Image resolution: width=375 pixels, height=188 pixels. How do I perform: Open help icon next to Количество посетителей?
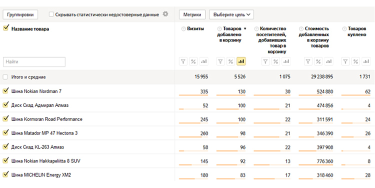click(x=256, y=29)
